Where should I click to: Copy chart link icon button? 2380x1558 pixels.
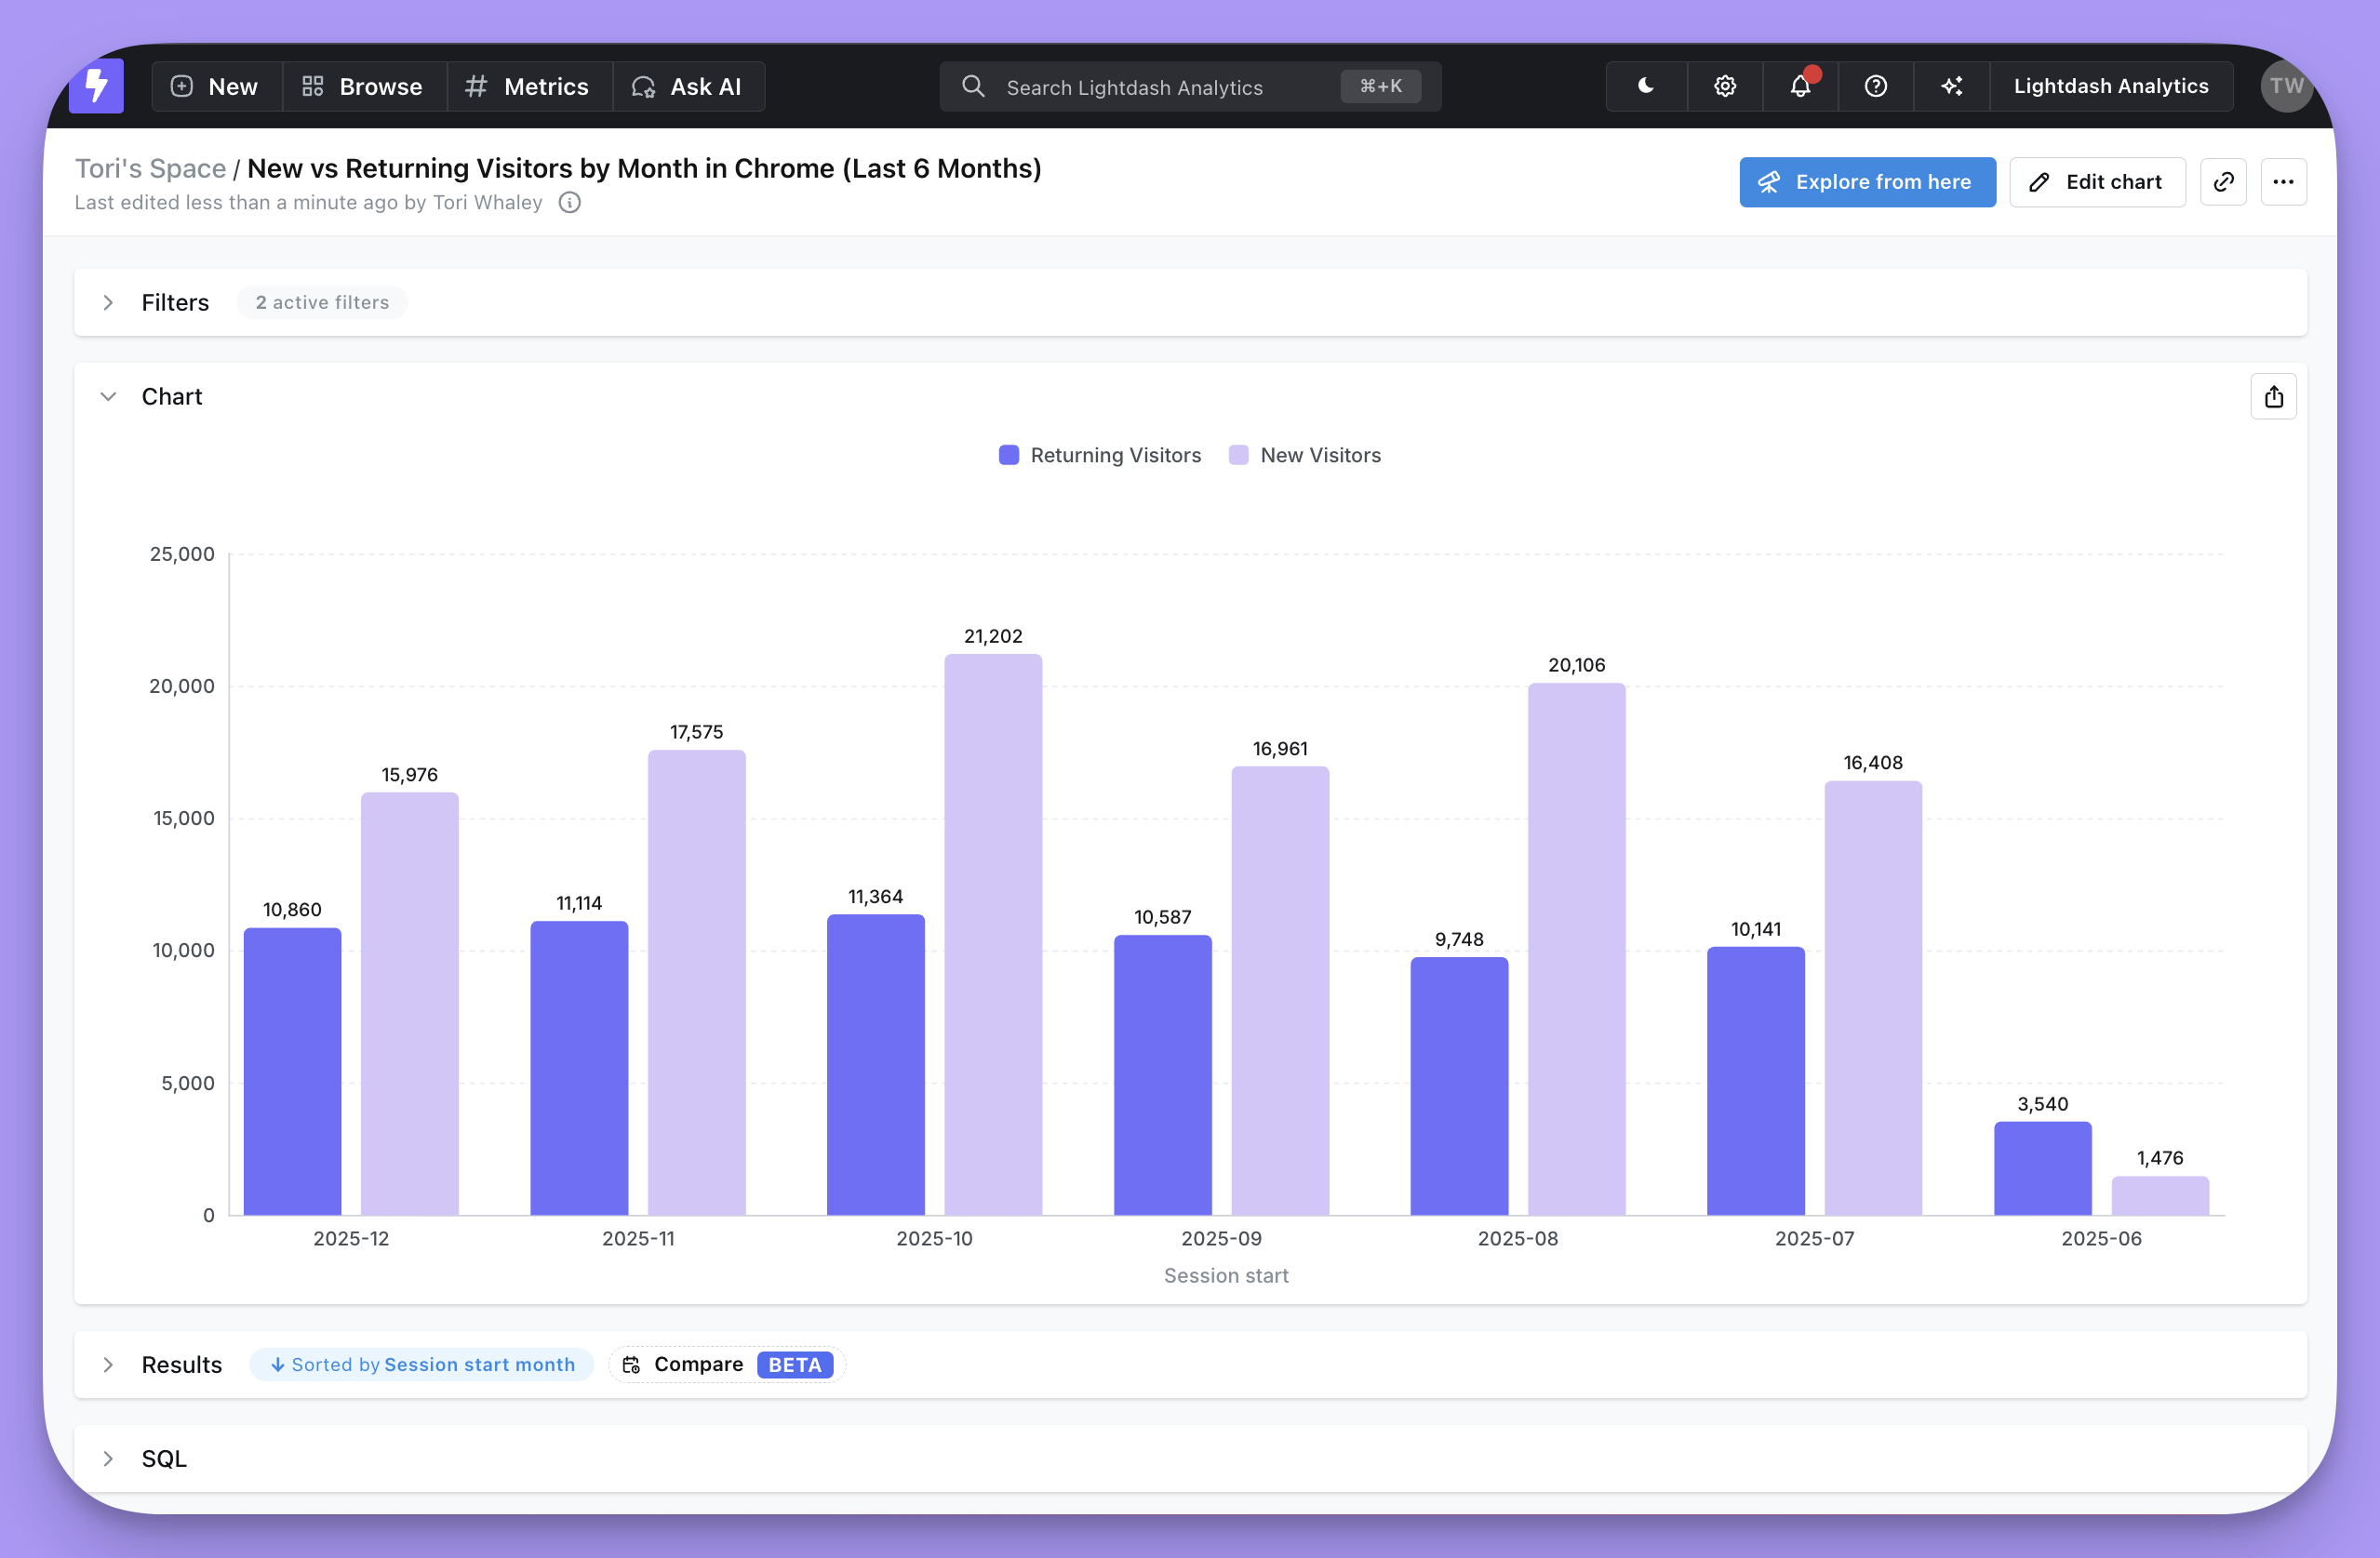(x=2223, y=182)
